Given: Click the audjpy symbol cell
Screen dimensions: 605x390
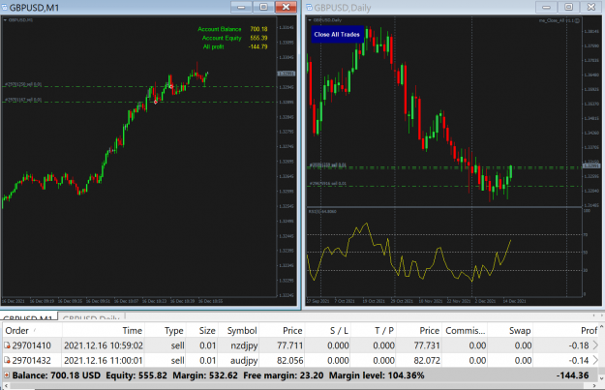Looking at the screenshot, I should click(244, 361).
